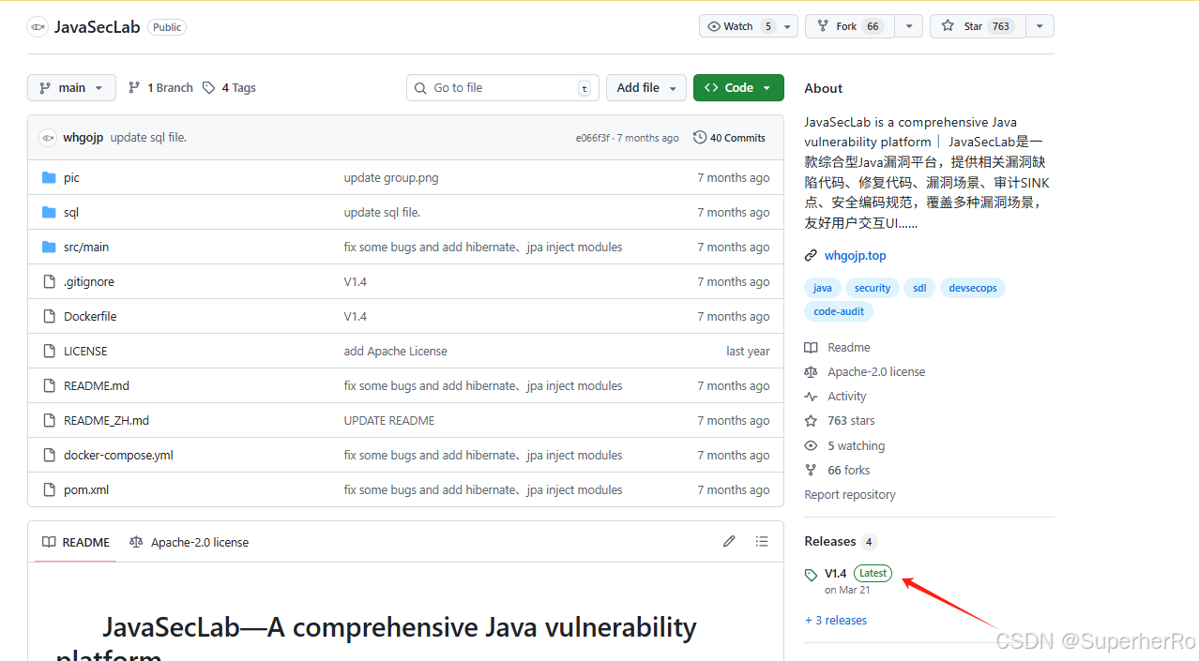1199x661 pixels.
Task: Open the green Code dropdown button
Action: coord(738,87)
